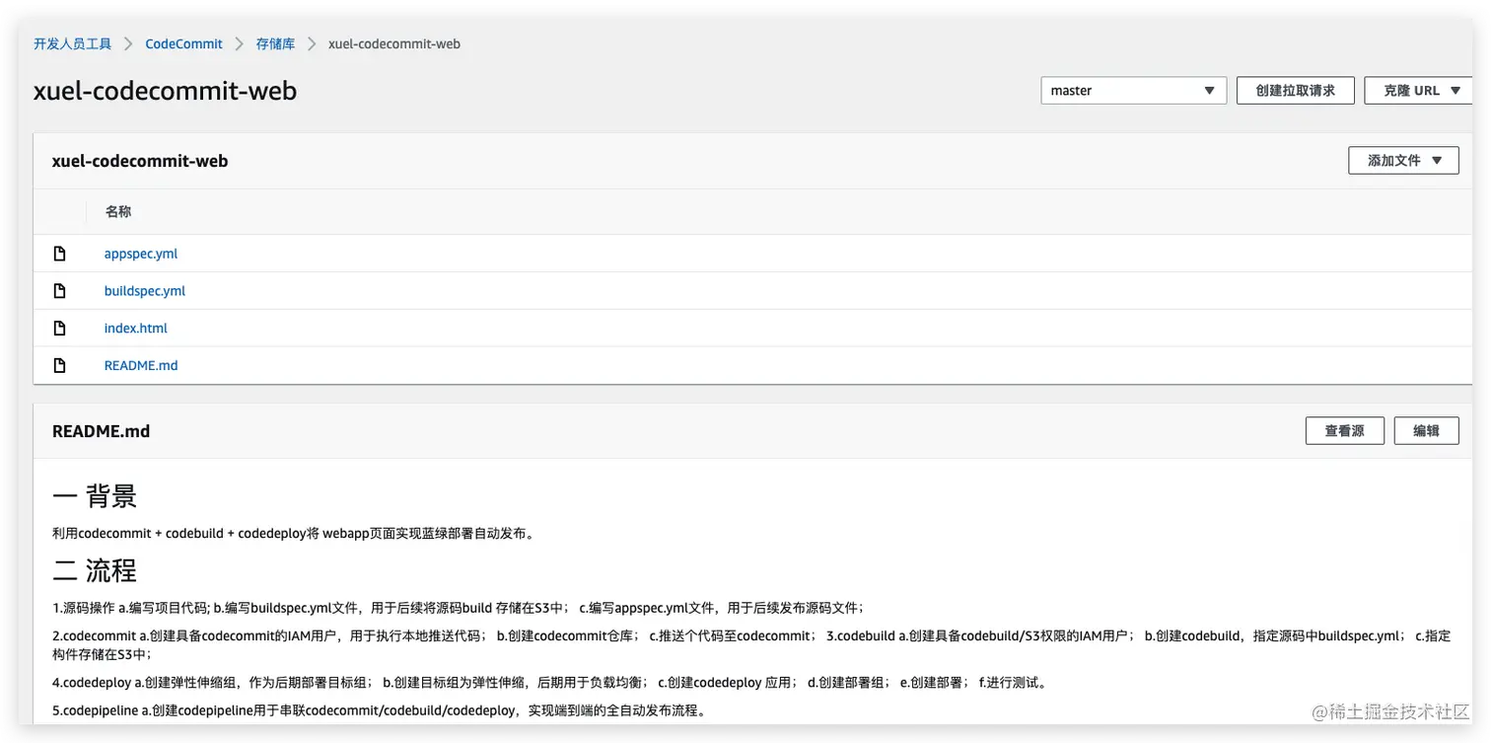Click the xuel-codecommit-web page title

coord(165,91)
